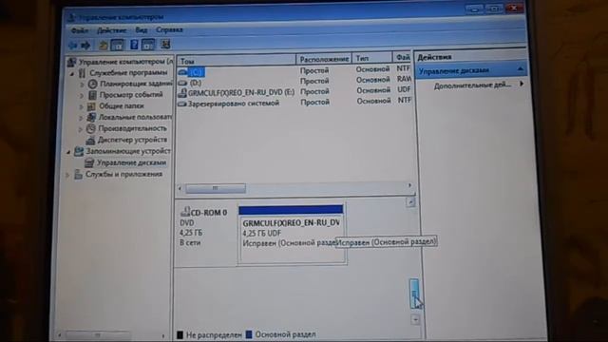The height and width of the screenshot is (342, 608).
Task: Select the 4,25 ГБ UDF partition block
Action: click(292, 235)
